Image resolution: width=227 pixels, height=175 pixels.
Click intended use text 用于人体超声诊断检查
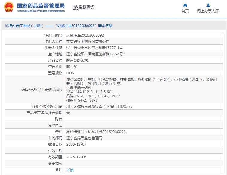(100, 107)
